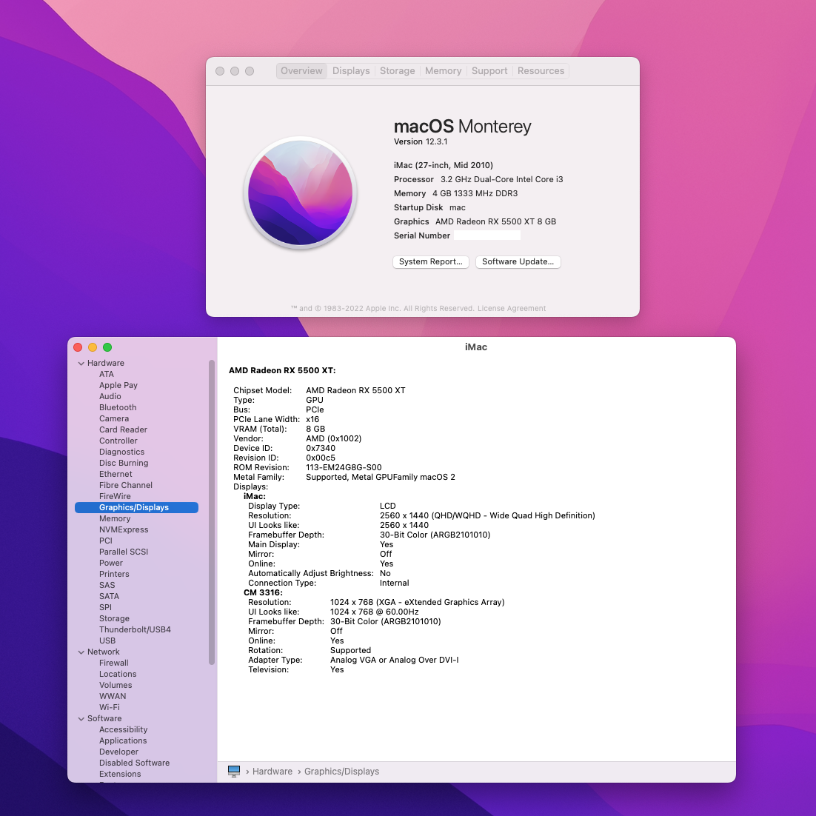Click the sidebar vertical scrollbar
This screenshot has height=816, width=816.
pos(211,512)
